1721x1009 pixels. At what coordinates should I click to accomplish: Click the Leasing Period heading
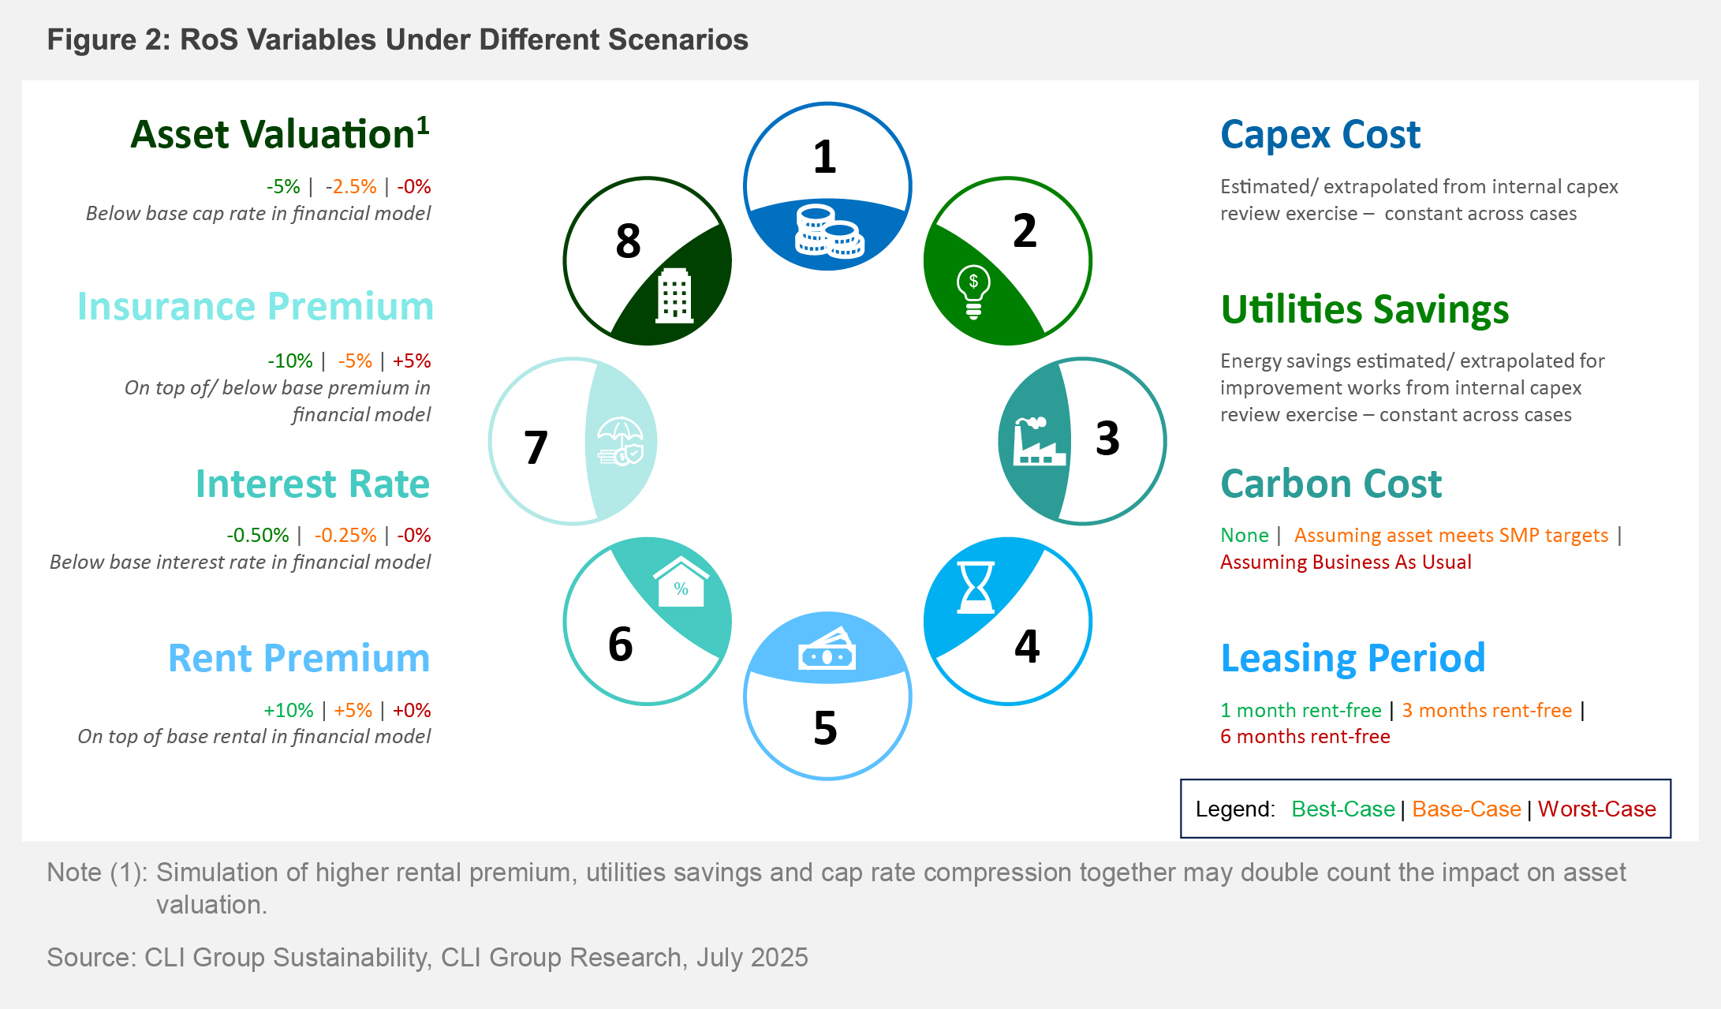click(x=1353, y=658)
